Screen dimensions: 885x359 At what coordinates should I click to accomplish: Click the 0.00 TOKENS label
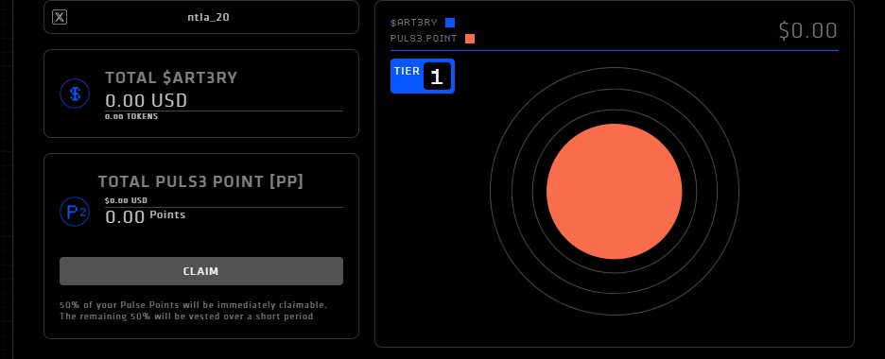pyautogui.click(x=131, y=116)
